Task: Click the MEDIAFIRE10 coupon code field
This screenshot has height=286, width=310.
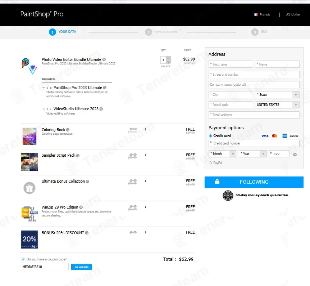Action: (x=45, y=267)
